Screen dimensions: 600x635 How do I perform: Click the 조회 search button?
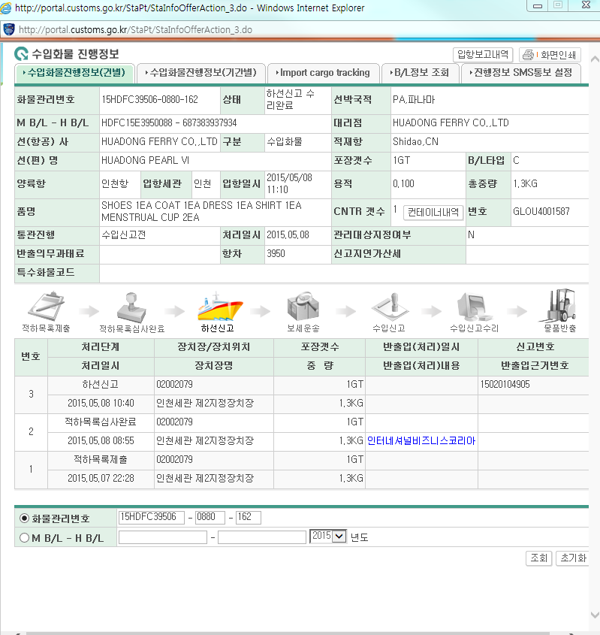click(x=538, y=558)
